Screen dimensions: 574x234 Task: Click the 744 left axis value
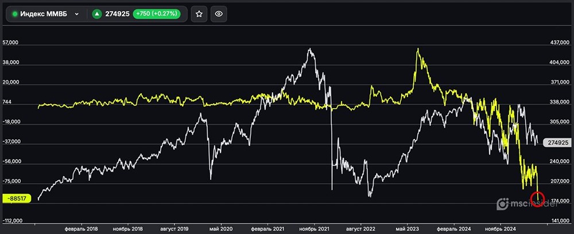pos(7,102)
